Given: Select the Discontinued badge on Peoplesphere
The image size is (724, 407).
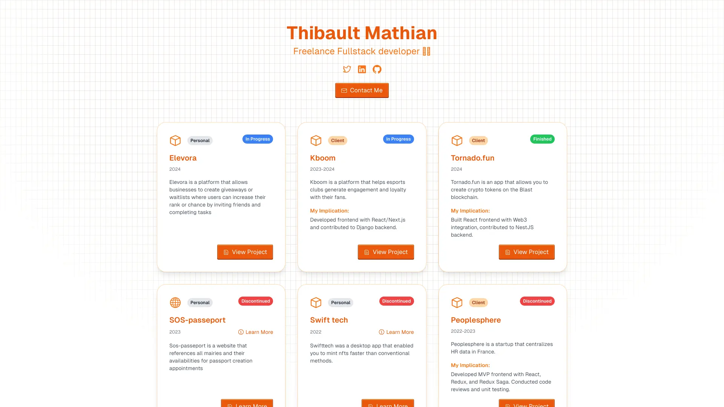Looking at the screenshot, I should click(537, 301).
